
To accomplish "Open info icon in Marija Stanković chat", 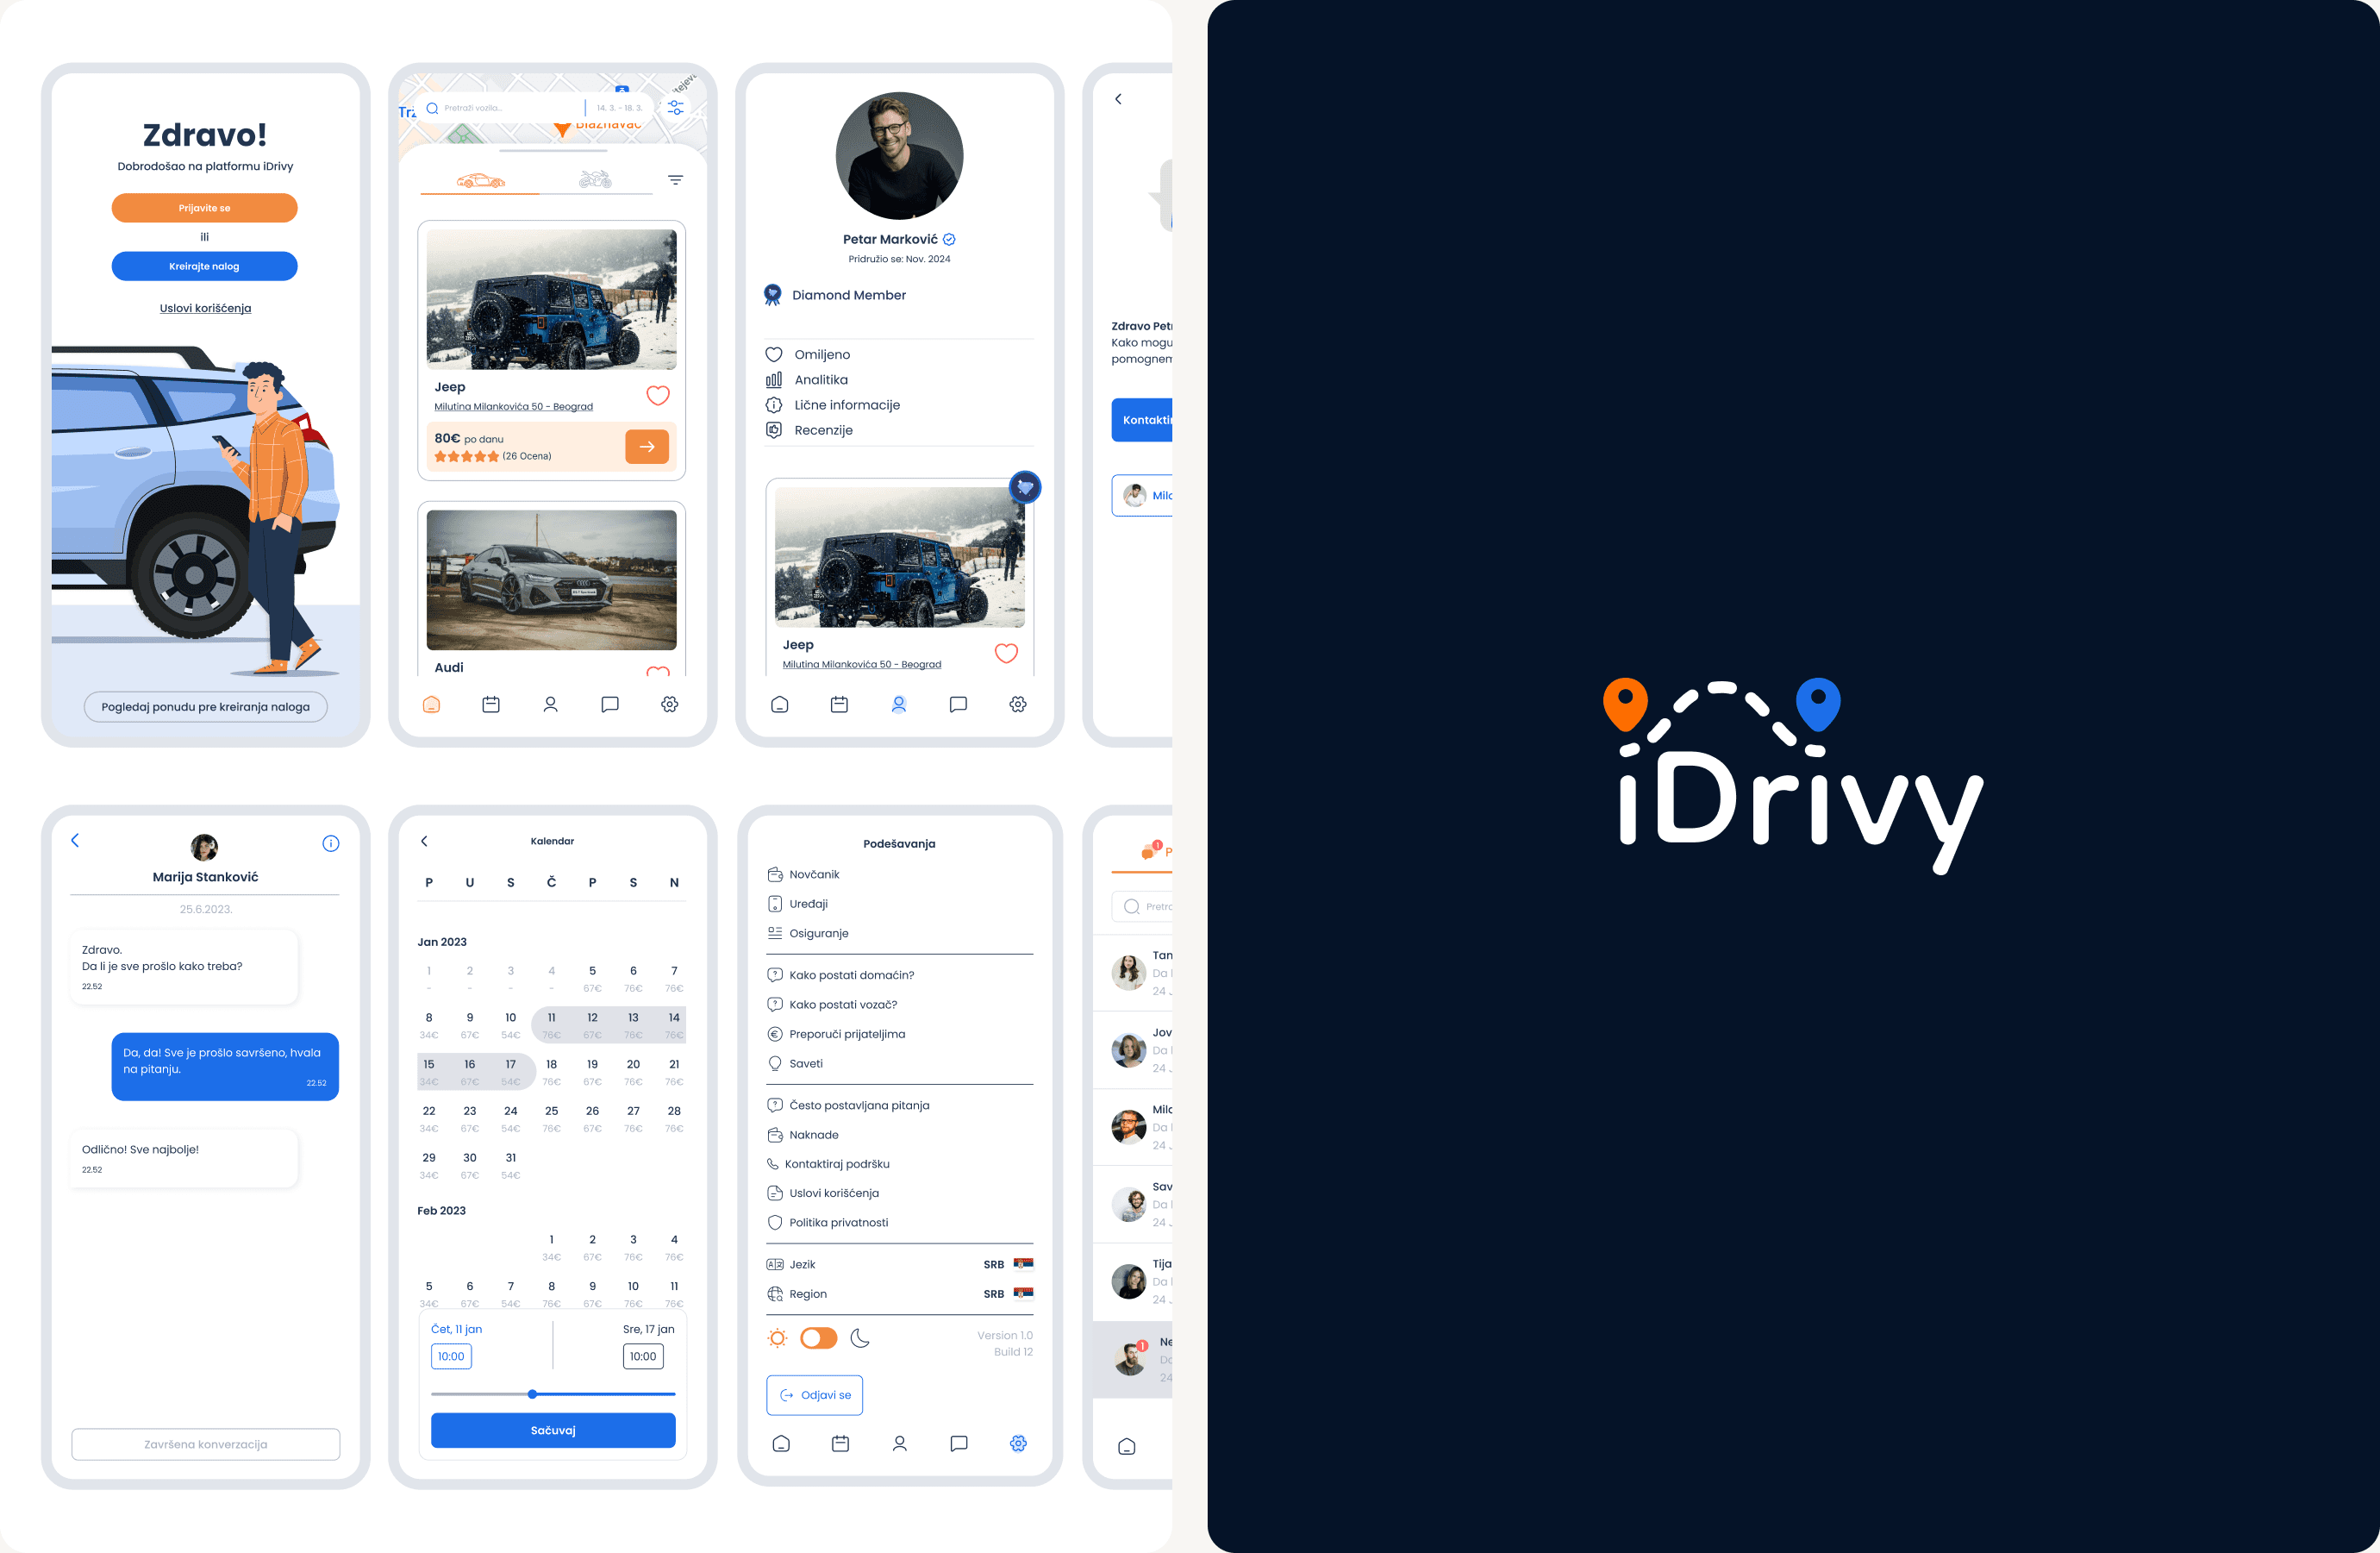I will tap(331, 843).
